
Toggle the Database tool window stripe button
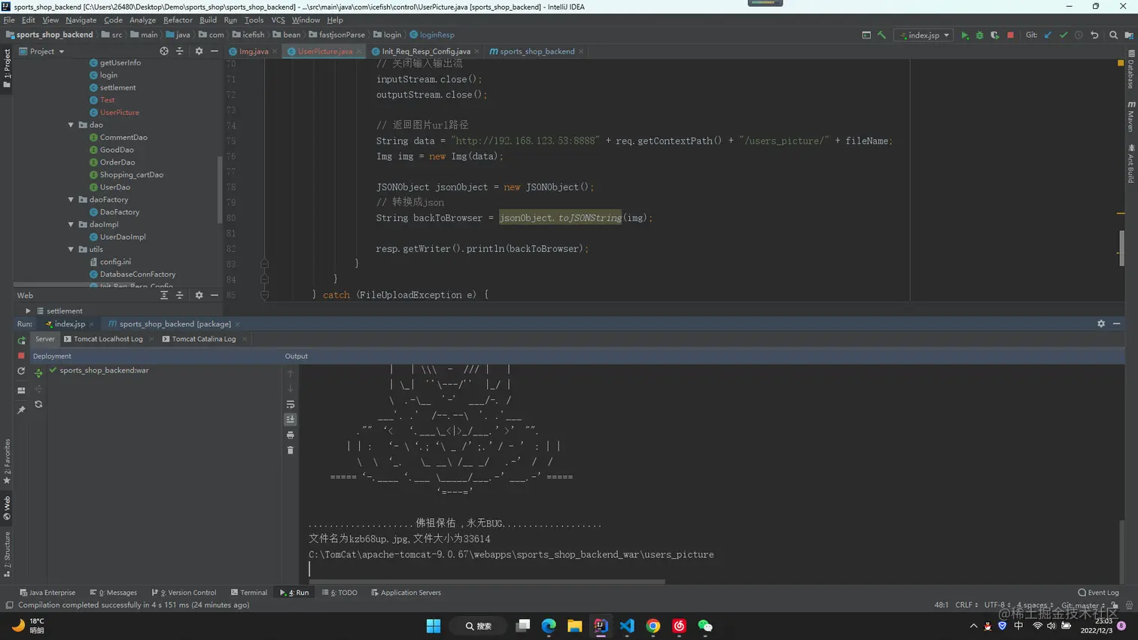click(1131, 69)
